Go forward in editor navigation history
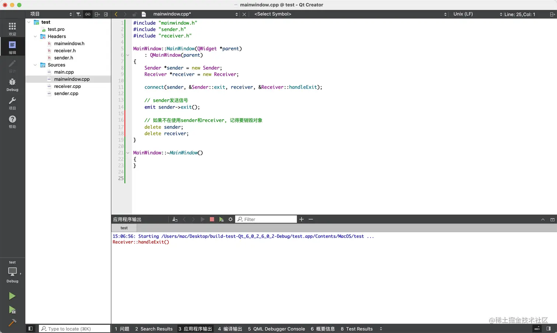Image resolution: width=557 pixels, height=333 pixels. tap(125, 14)
